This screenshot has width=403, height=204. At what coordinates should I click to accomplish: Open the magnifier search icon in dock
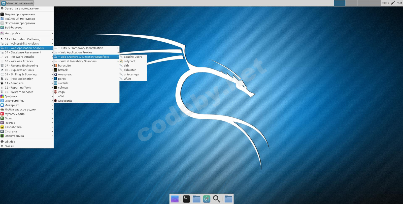click(217, 199)
